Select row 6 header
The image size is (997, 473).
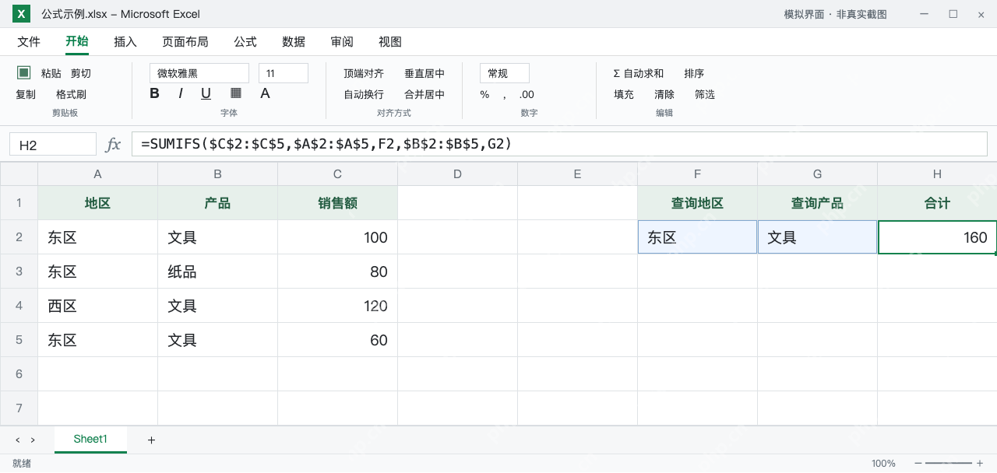tap(19, 374)
